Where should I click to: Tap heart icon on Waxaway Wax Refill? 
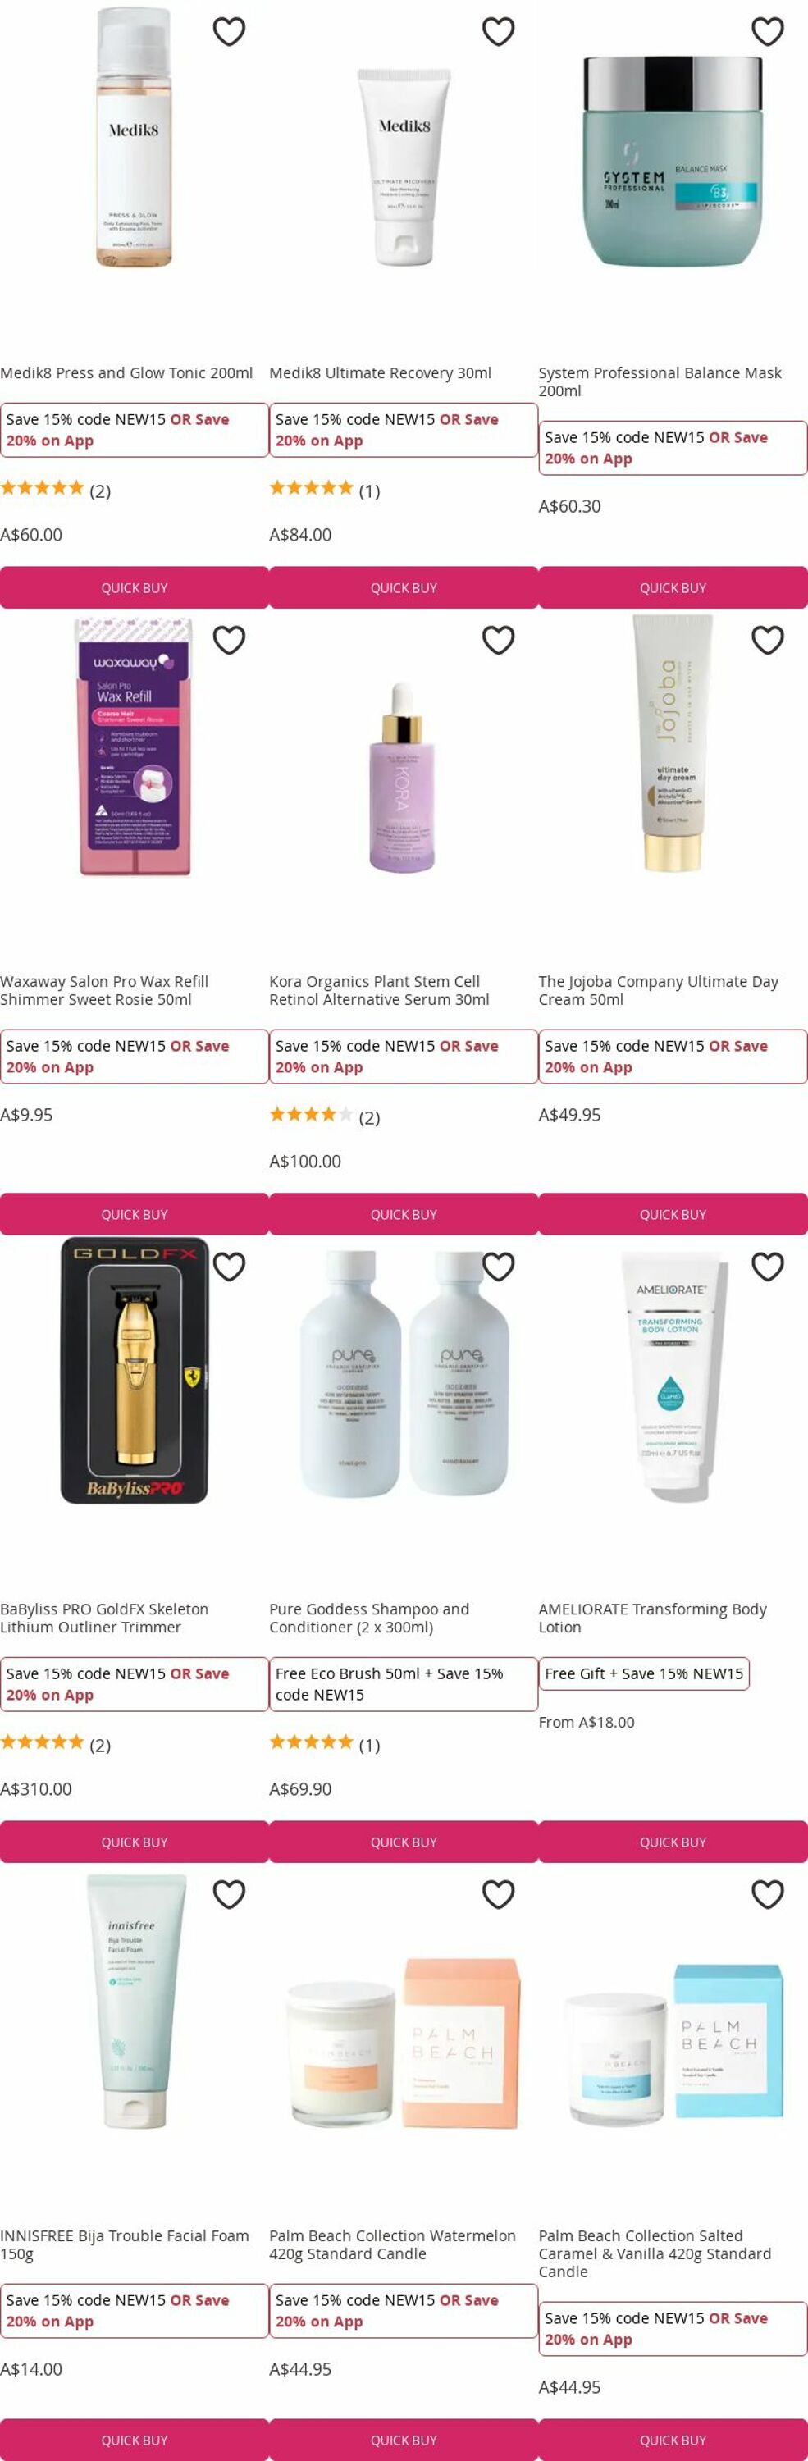click(228, 640)
